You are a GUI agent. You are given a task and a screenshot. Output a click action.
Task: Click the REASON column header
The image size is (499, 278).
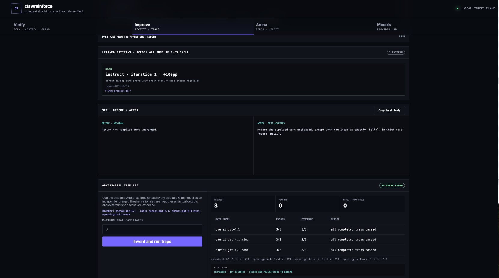[335, 219]
